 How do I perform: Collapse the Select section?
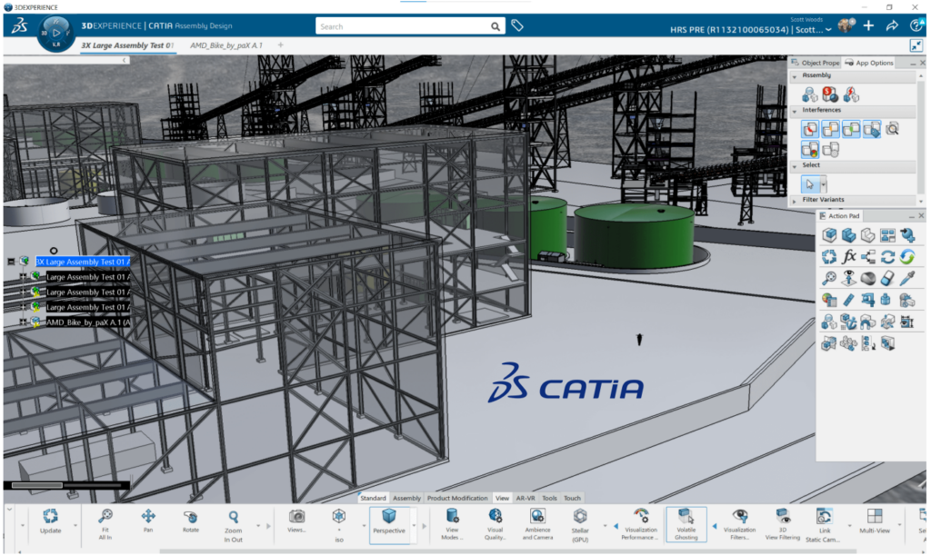[x=795, y=166]
